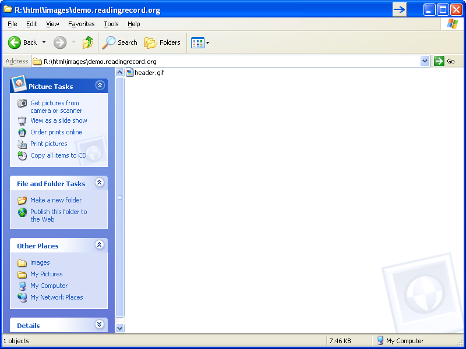This screenshot has width=466, height=349.
Task: Expand the Address bar dropdown list
Action: coord(425,62)
